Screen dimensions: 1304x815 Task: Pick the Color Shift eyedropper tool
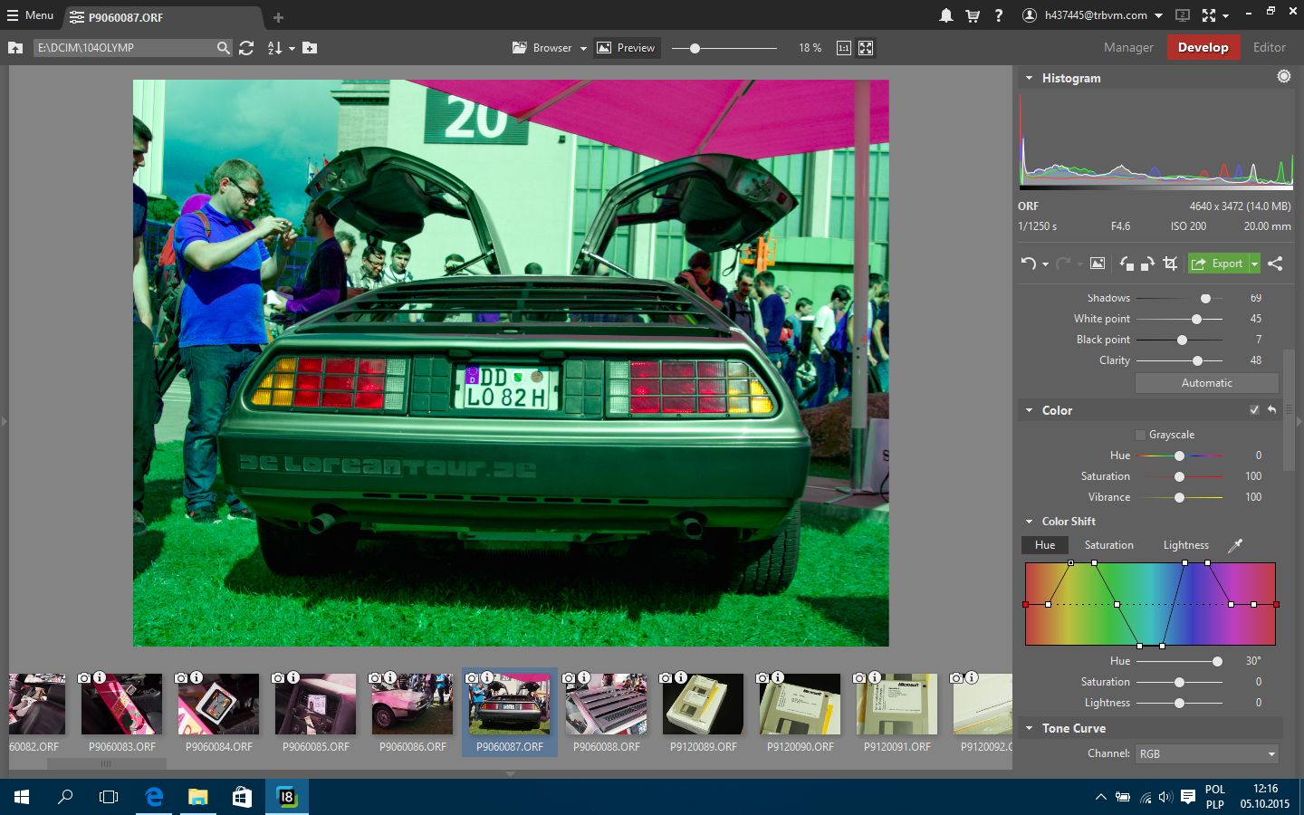point(1235,545)
